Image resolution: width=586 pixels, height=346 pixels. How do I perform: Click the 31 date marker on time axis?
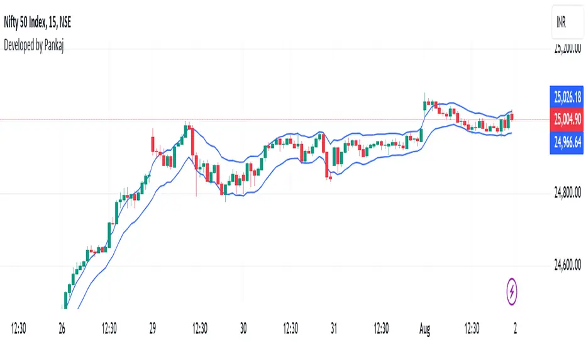coord(334,328)
